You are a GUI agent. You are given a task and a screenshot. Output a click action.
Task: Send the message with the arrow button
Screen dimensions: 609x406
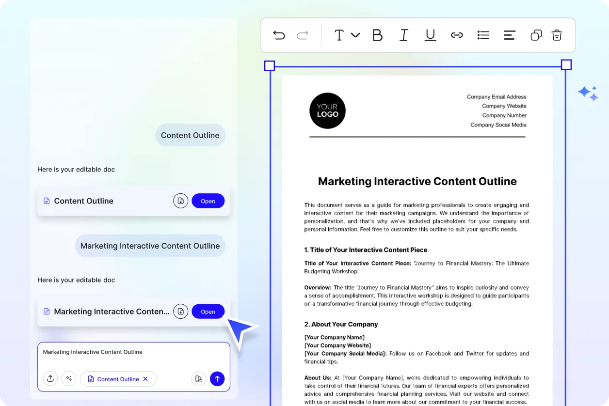[217, 378]
